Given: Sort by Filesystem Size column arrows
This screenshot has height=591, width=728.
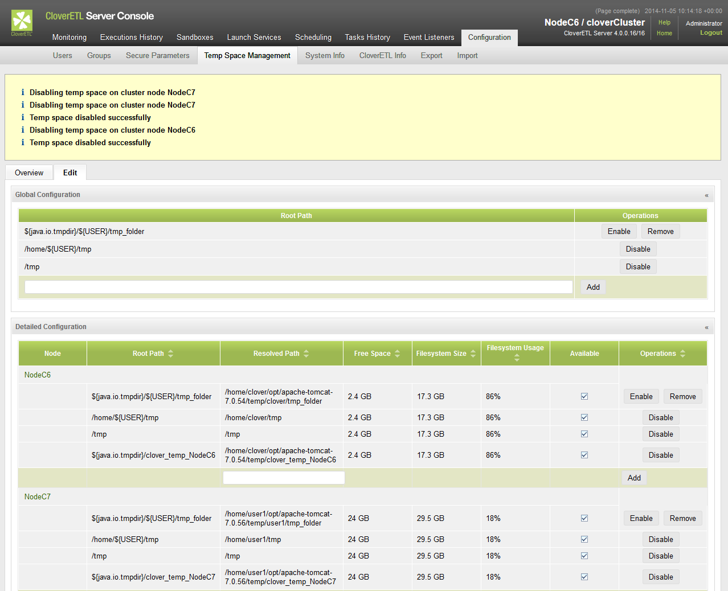Looking at the screenshot, I should tap(473, 354).
